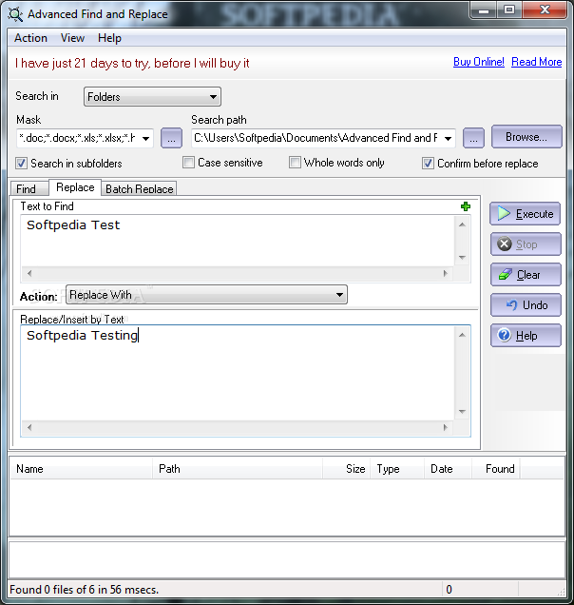Image resolution: width=574 pixels, height=605 pixels.
Task: Minimize the Advanced Find and Replace window
Action: (x=484, y=10)
